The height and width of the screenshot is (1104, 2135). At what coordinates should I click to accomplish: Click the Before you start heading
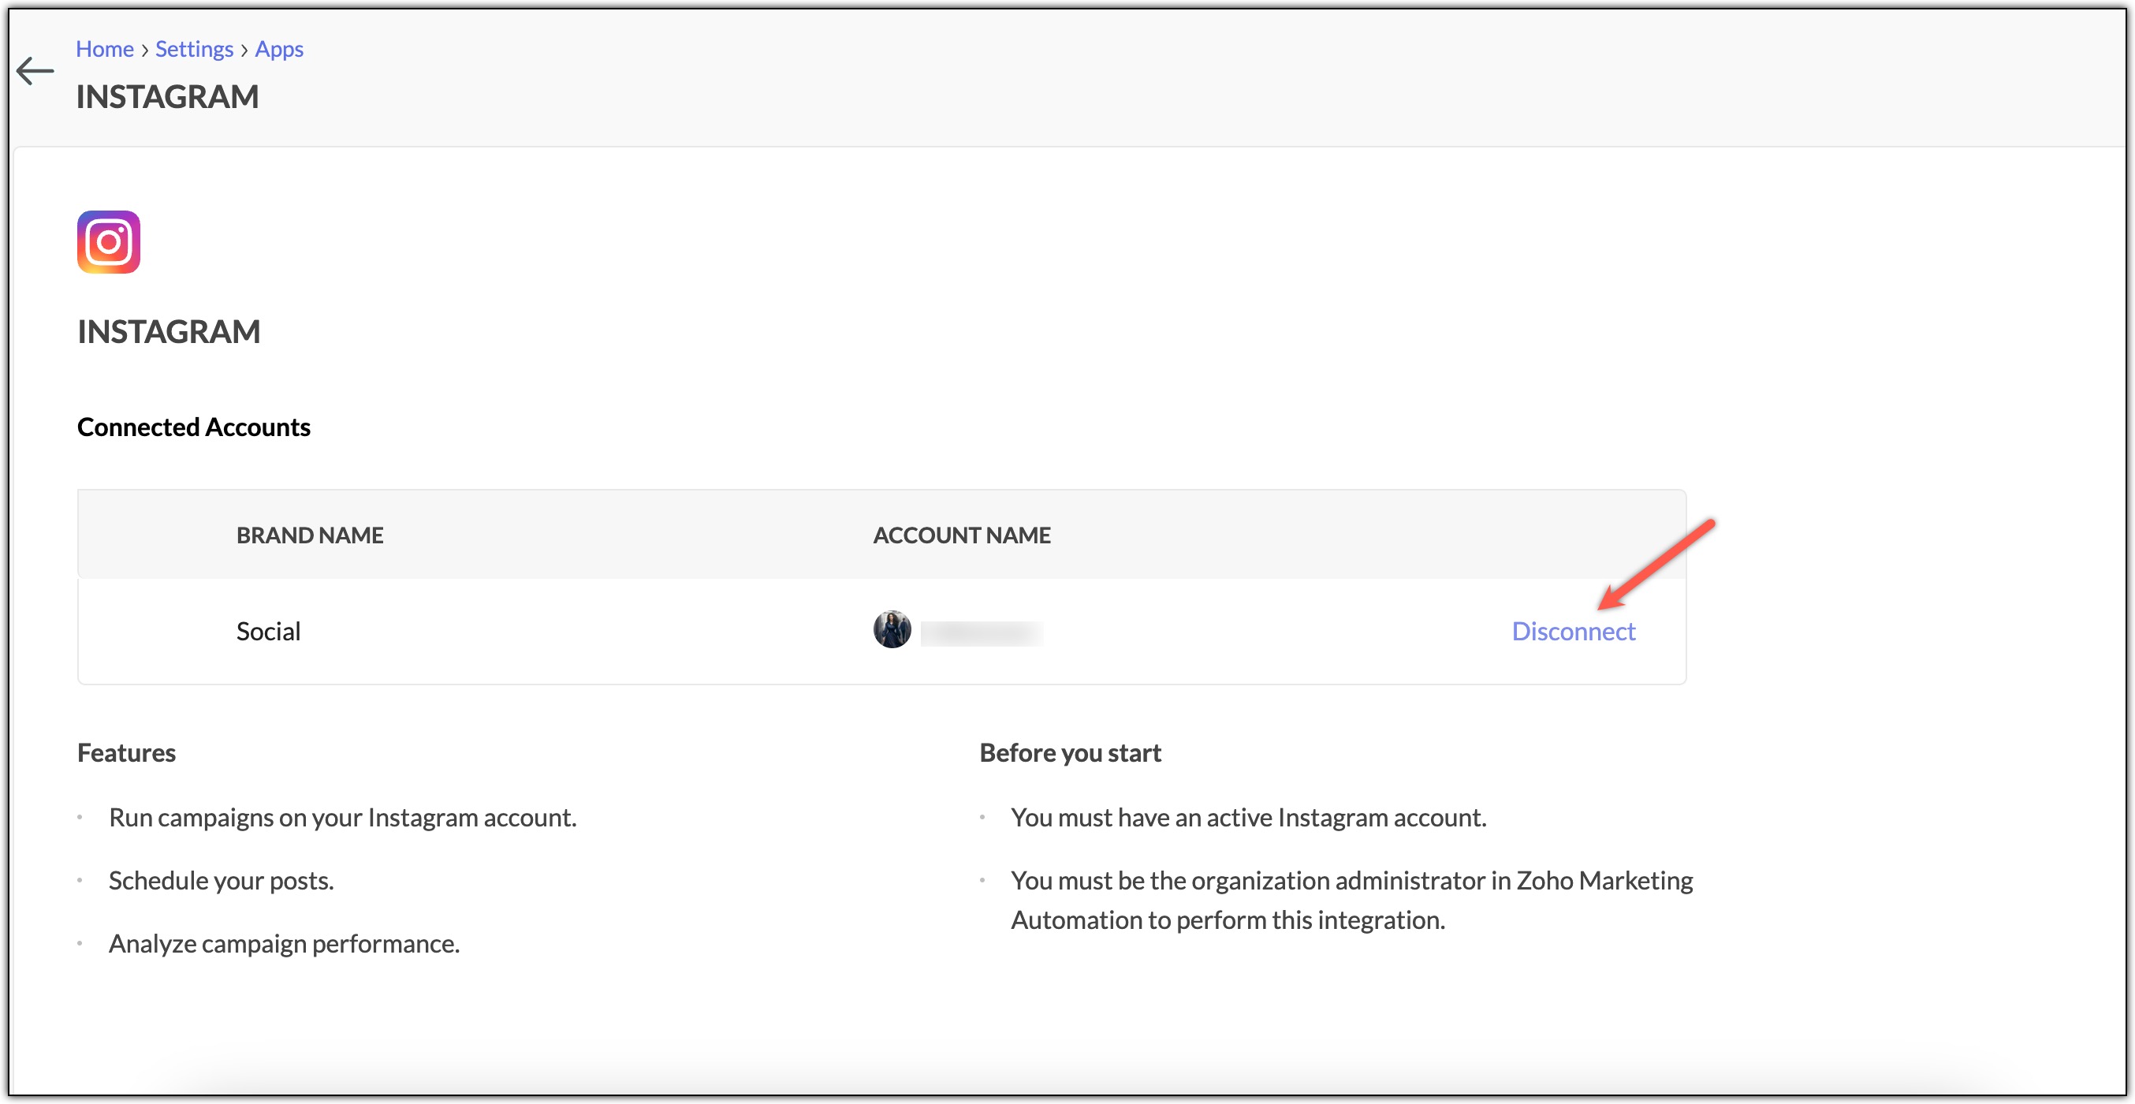tap(1070, 752)
